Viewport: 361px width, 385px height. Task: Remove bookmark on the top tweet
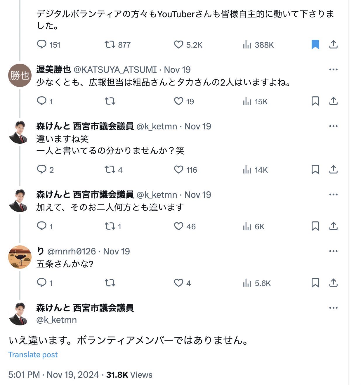click(x=315, y=45)
